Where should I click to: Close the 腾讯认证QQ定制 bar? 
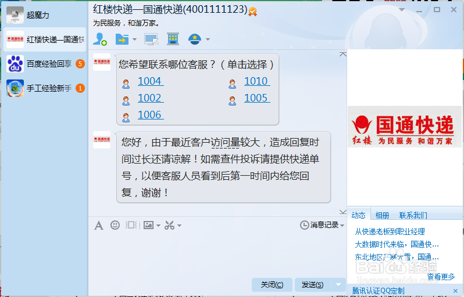point(455,291)
